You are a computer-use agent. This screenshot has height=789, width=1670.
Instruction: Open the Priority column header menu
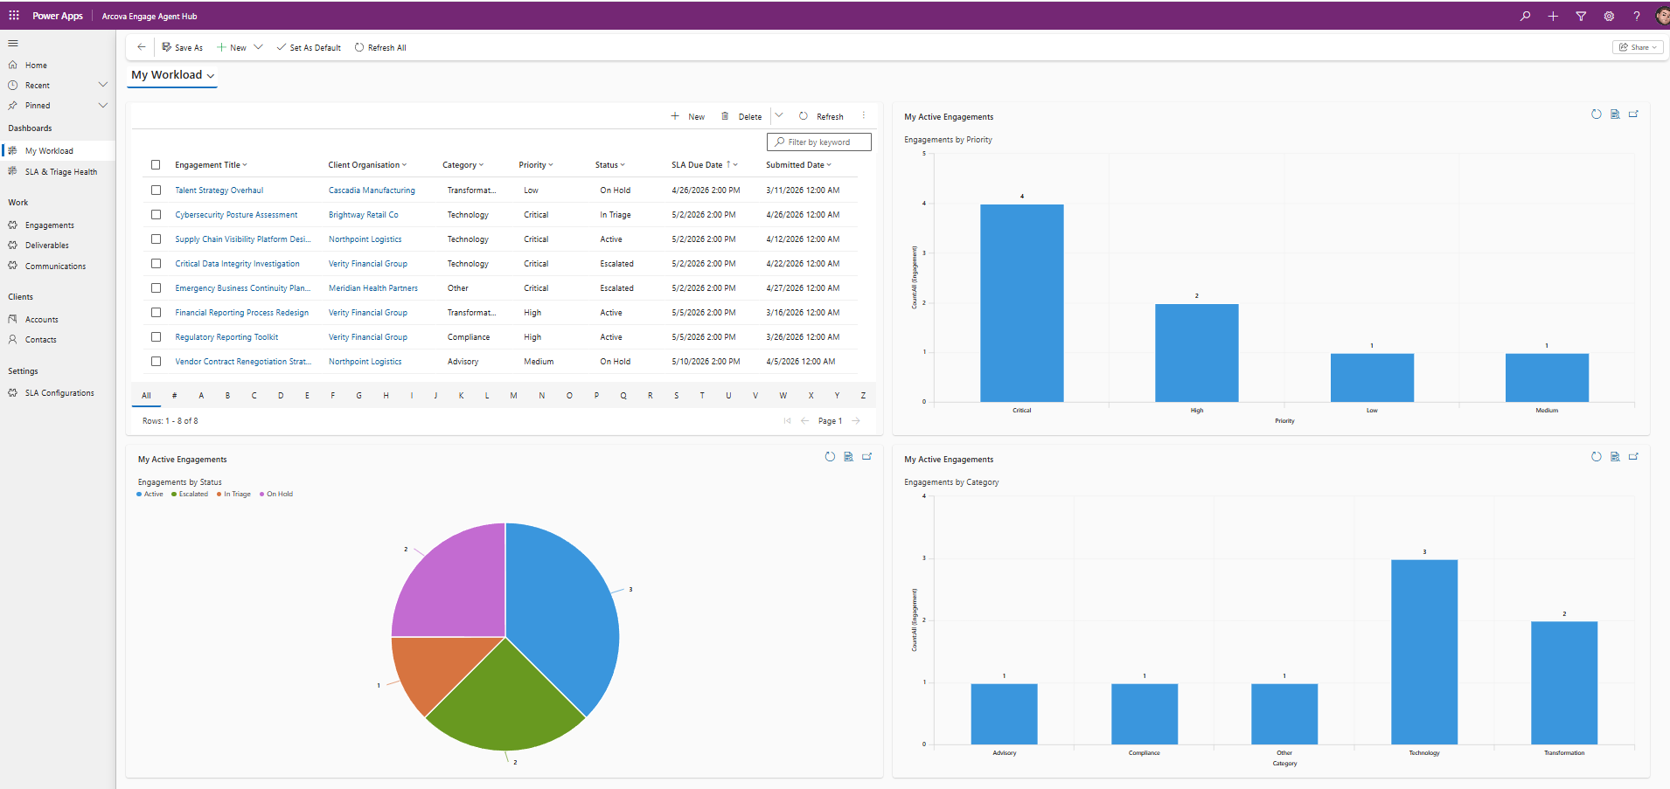[536, 165]
